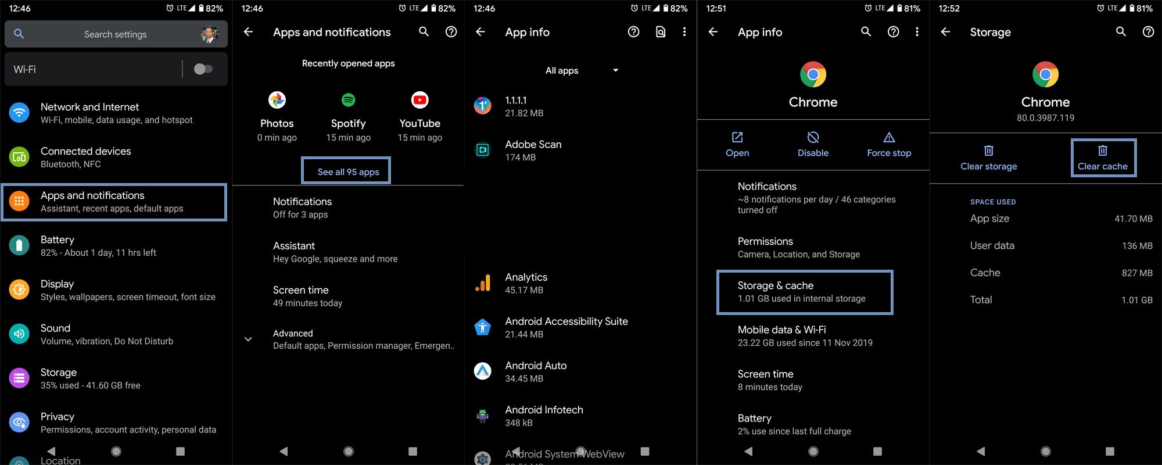The width and height of the screenshot is (1162, 465).
Task: Open Battery row showing 2% use
Action: 813,424
